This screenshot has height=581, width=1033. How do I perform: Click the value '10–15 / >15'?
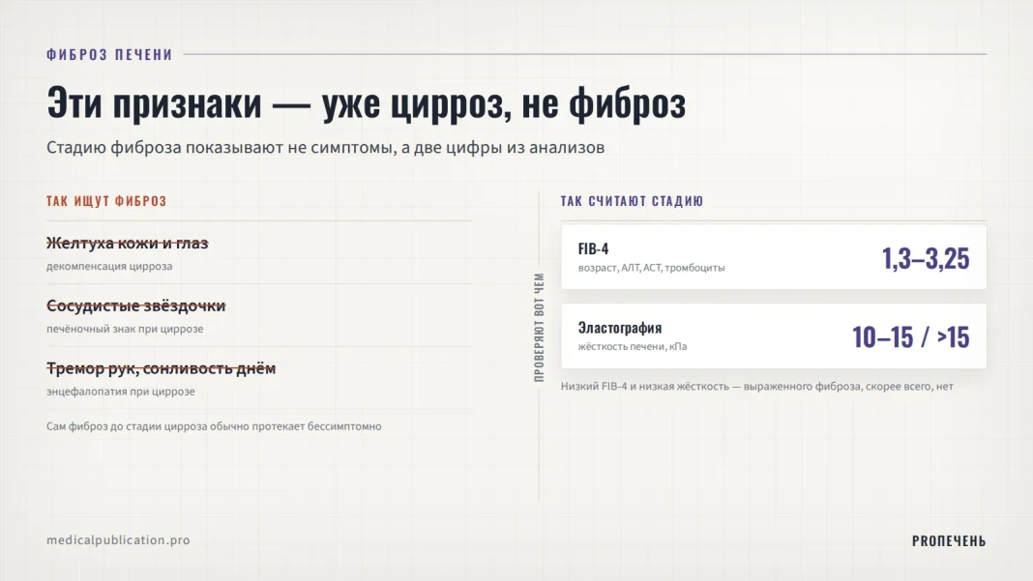click(910, 336)
